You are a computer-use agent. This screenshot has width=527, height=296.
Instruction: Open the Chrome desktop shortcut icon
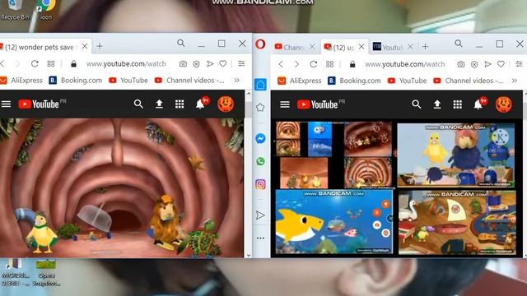[x=46, y=10]
